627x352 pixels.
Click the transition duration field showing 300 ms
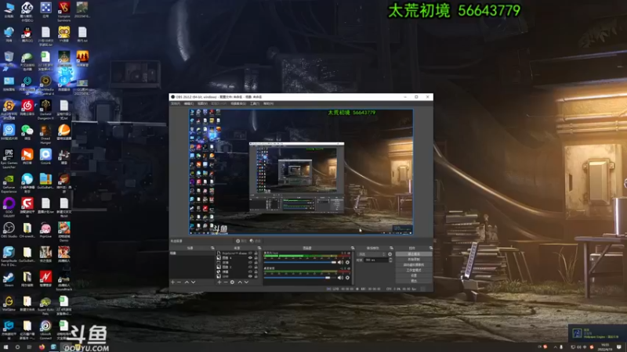(376, 260)
